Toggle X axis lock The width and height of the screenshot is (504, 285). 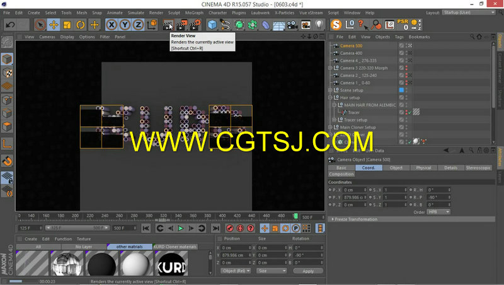(112, 25)
